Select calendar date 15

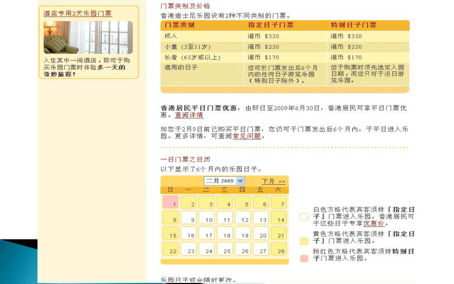[x=171, y=233]
